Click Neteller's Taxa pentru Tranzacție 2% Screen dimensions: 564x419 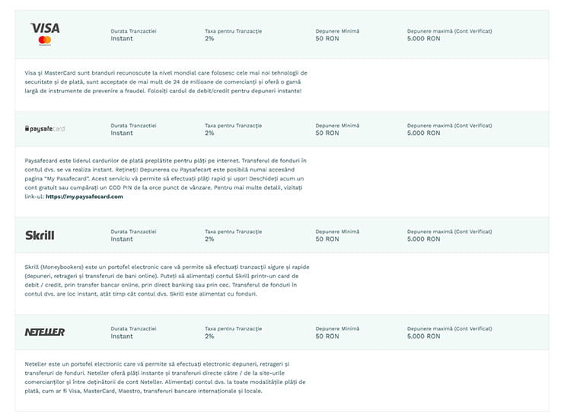pyautogui.click(x=209, y=336)
